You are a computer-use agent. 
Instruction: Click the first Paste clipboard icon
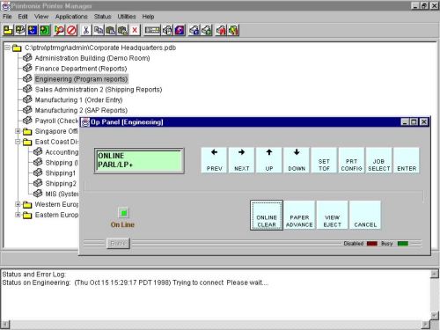coord(110,30)
